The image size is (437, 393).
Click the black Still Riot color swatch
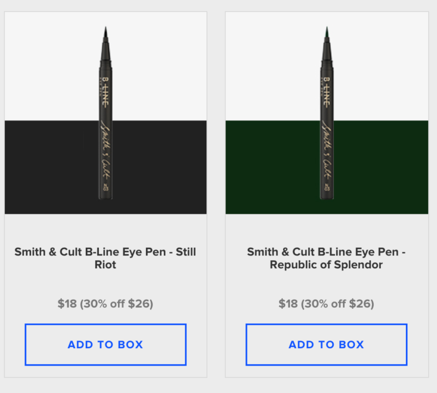click(50, 167)
